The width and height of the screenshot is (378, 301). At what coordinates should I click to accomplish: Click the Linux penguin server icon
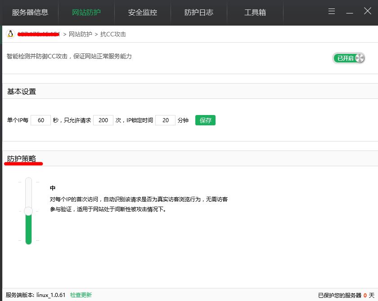(x=10, y=34)
